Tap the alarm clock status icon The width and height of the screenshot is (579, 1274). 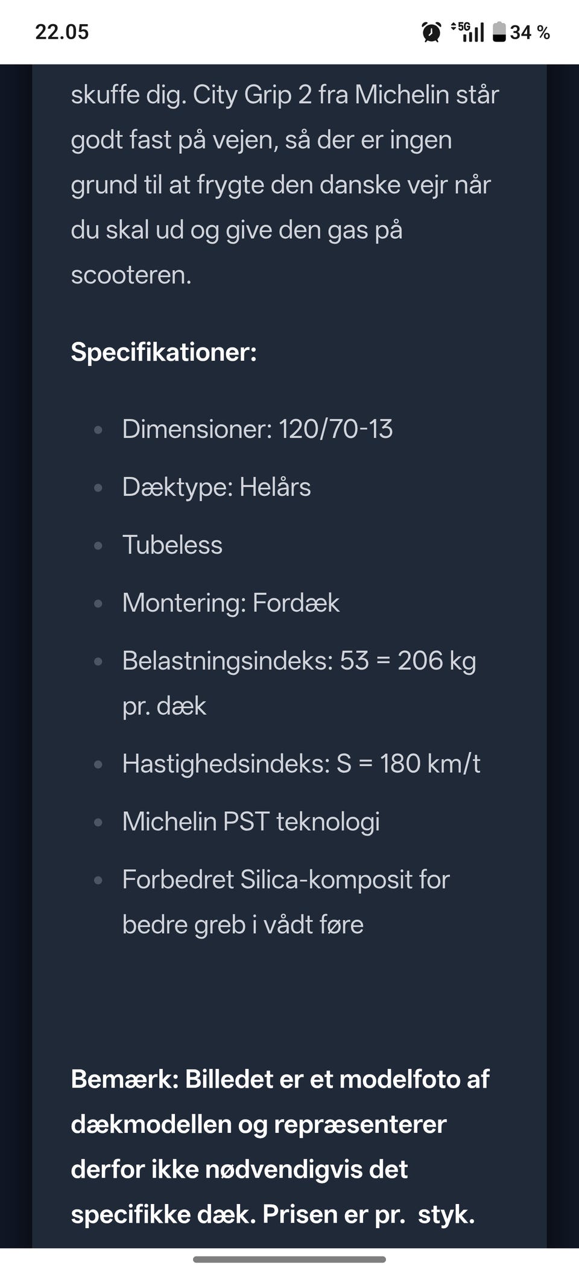click(x=431, y=32)
